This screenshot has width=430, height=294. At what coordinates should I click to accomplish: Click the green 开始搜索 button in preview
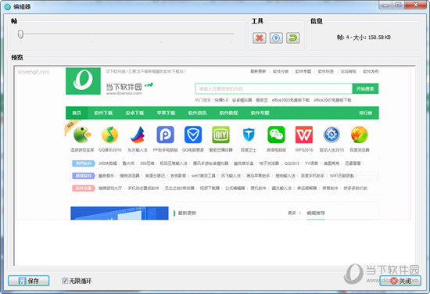365,88
